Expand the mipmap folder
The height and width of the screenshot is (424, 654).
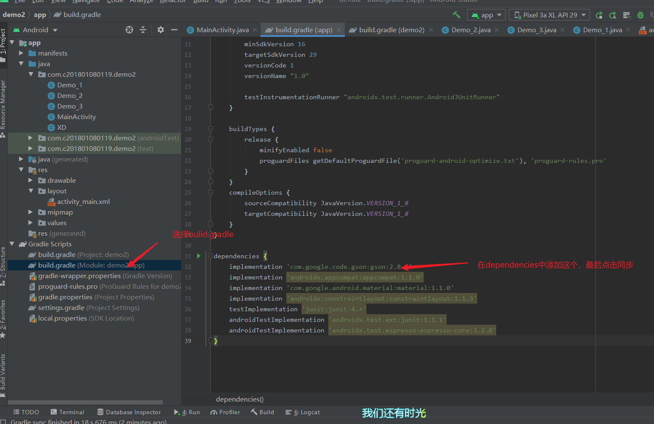coord(31,212)
